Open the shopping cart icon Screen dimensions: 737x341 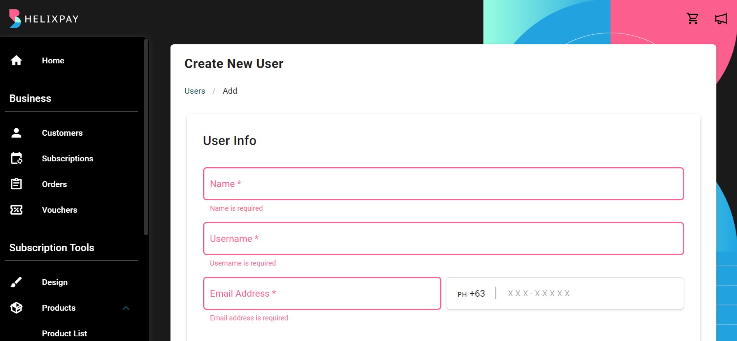(x=693, y=19)
